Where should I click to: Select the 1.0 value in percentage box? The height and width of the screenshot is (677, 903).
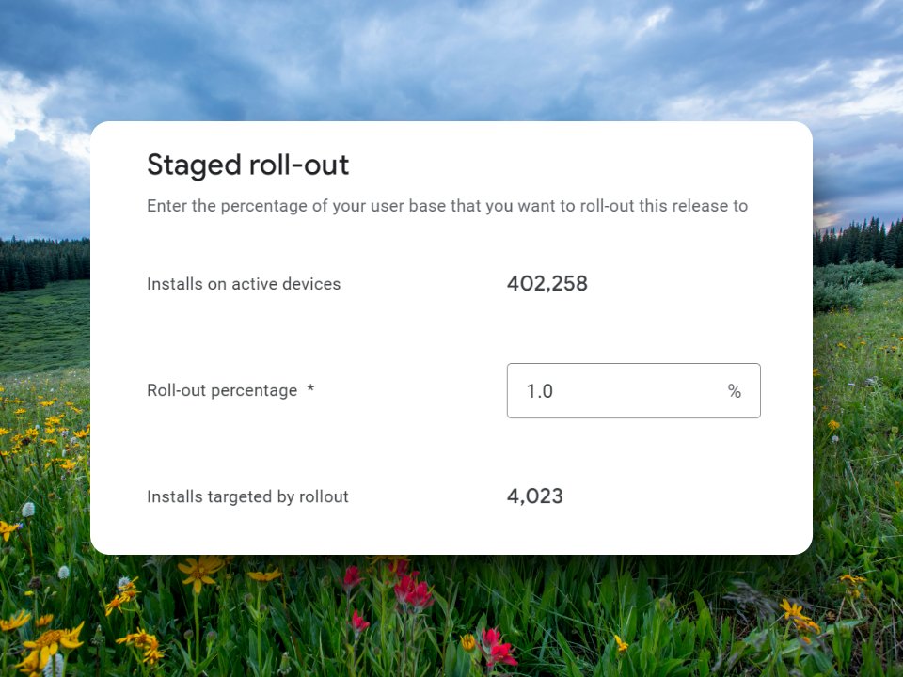[540, 391]
